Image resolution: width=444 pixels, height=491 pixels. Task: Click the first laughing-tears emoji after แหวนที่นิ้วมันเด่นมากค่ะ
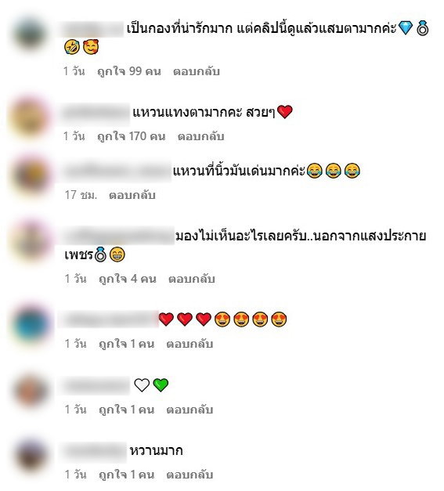point(314,171)
